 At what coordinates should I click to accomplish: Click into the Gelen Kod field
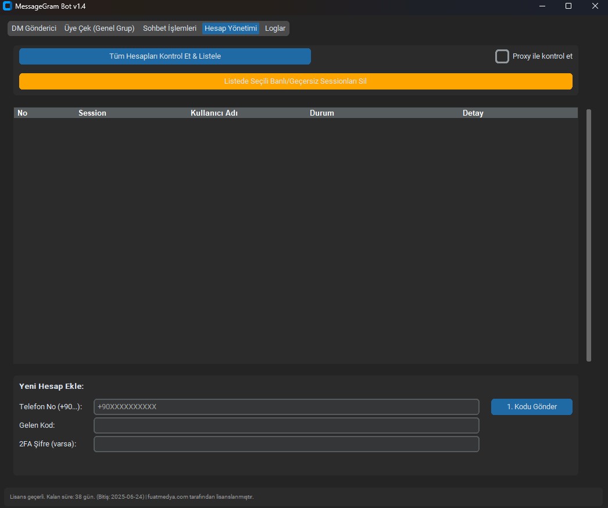286,425
